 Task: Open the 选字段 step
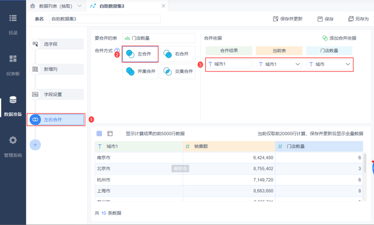pos(57,44)
